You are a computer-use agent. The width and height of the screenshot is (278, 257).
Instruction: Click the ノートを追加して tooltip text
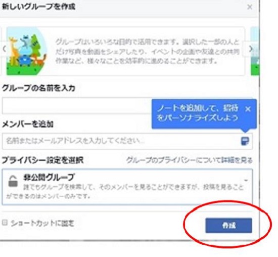pyautogui.click(x=197, y=113)
